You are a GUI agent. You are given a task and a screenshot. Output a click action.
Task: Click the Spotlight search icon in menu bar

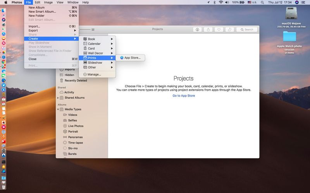tap(262, 2)
